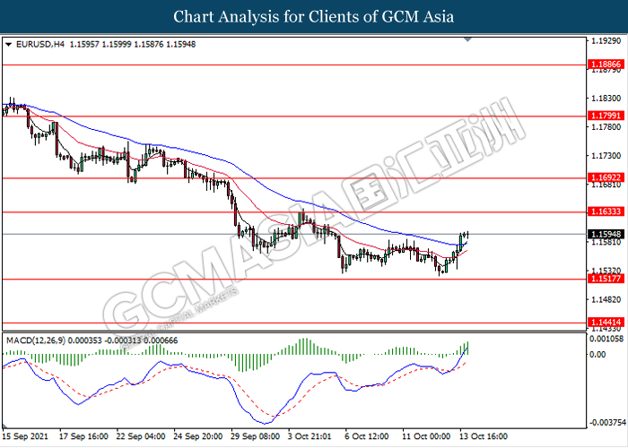This screenshot has height=448, width=628.
Task: Click the 3 Oct 21:01 time label
Action: coord(310,436)
